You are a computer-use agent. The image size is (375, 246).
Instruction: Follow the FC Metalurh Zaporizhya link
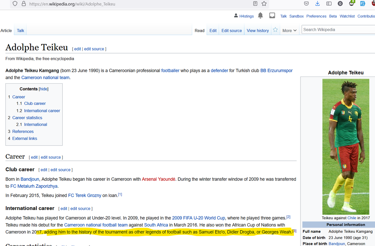click(x=34, y=186)
